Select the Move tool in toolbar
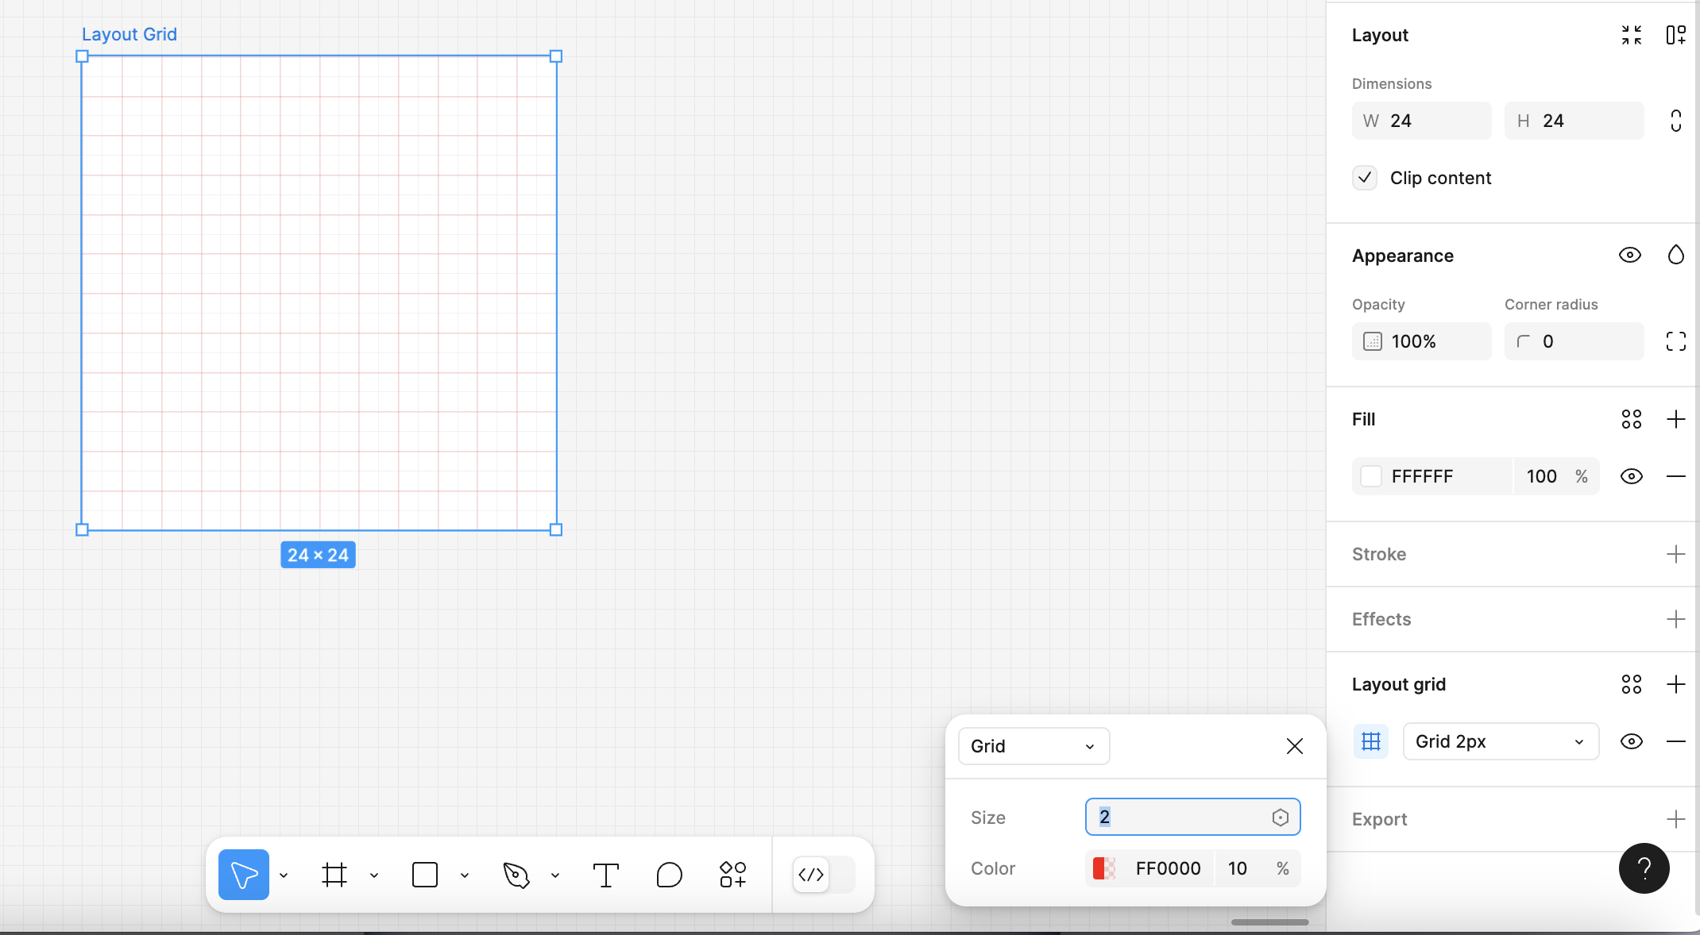Image resolution: width=1700 pixels, height=935 pixels. (243, 875)
